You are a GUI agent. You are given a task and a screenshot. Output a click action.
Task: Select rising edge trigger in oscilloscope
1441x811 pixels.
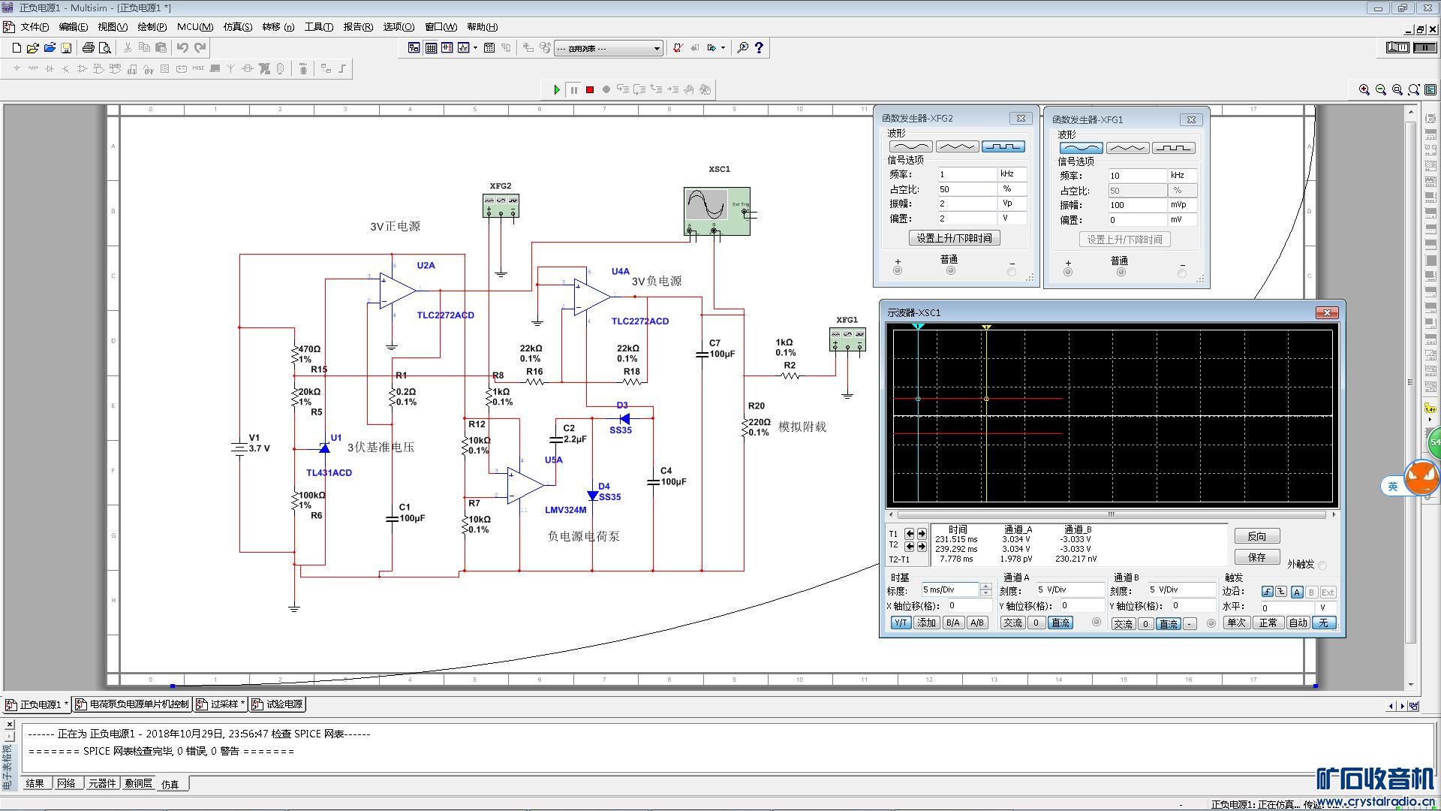(x=1267, y=592)
